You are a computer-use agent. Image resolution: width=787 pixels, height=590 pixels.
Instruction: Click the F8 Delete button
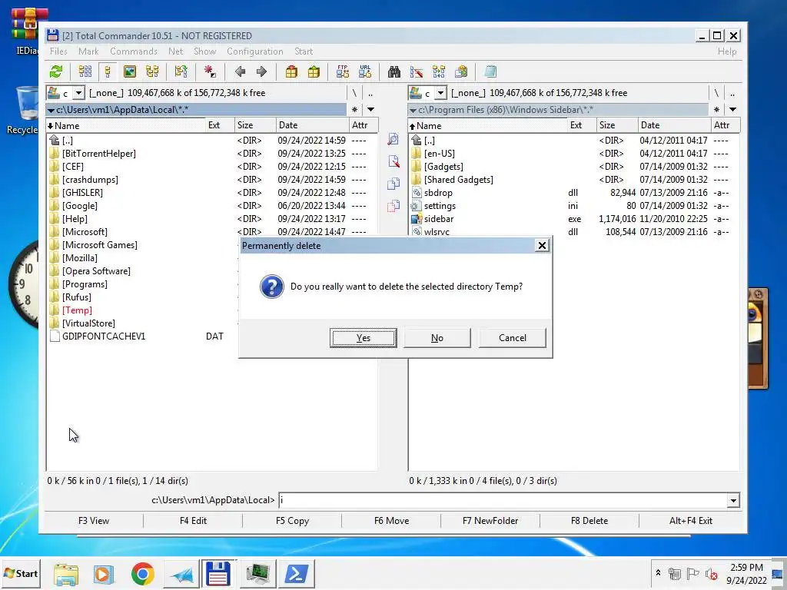[589, 521]
